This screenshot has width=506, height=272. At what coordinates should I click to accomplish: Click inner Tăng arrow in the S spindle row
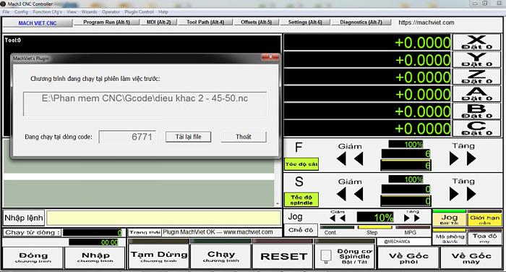pyautogui.click(x=454, y=194)
